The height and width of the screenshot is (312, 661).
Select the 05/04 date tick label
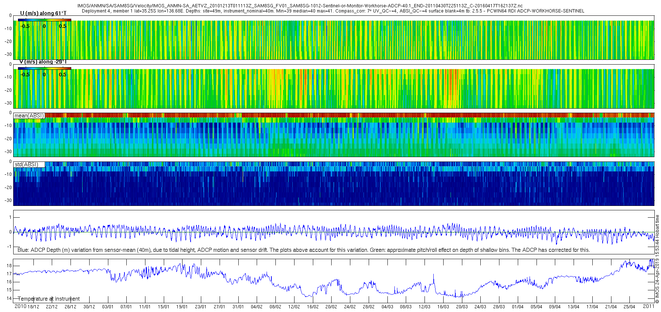[x=537, y=307]
